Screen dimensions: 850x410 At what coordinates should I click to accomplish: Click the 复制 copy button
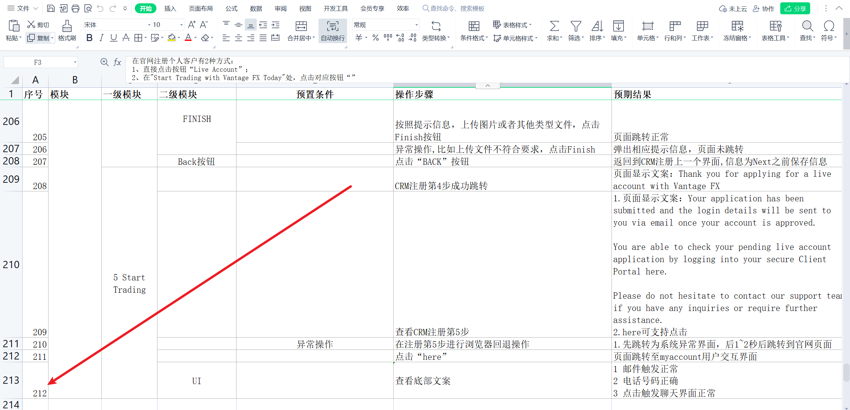[x=39, y=38]
